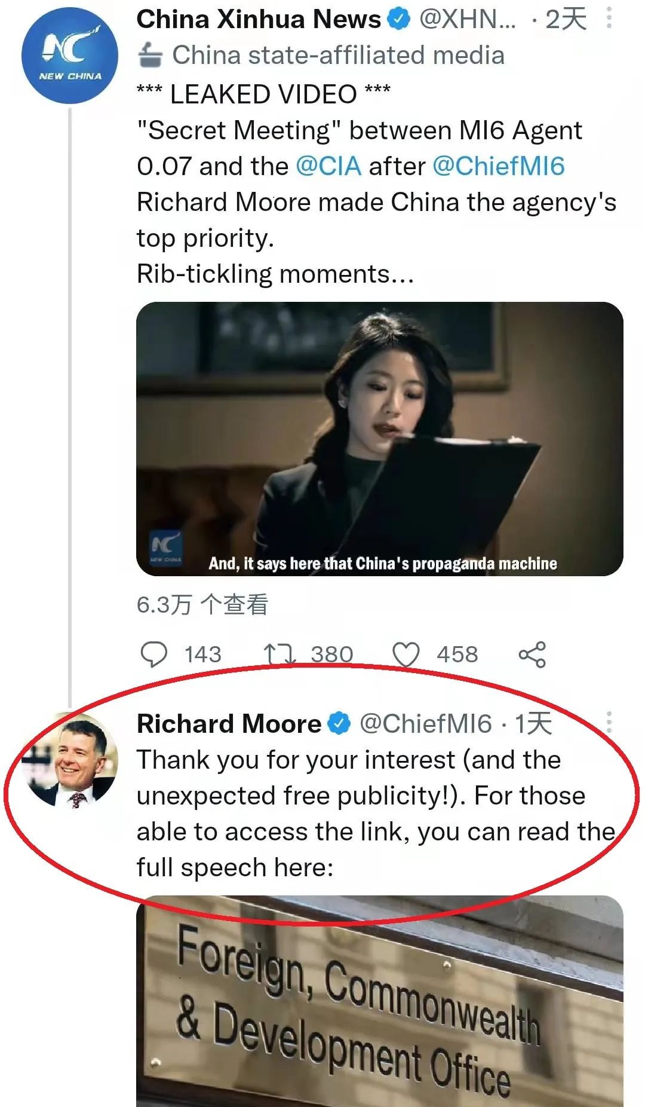The width and height of the screenshot is (645, 1107).
Task: Open more options for Richard Moore's reply
Action: tap(609, 723)
